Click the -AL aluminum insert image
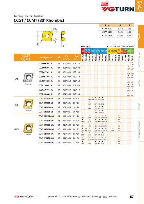 [x=29, y=77]
